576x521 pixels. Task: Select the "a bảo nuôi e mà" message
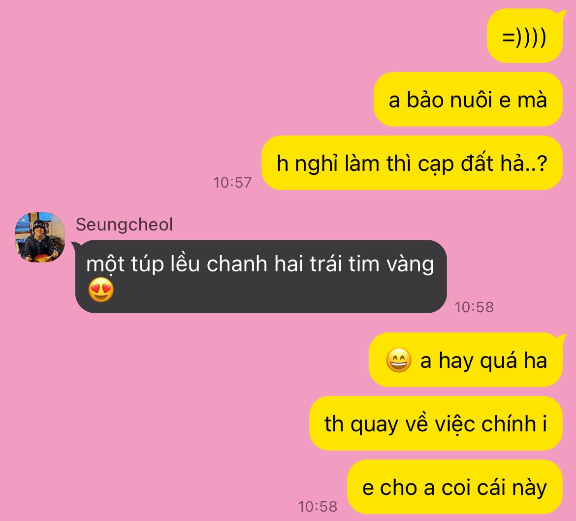[x=468, y=99]
